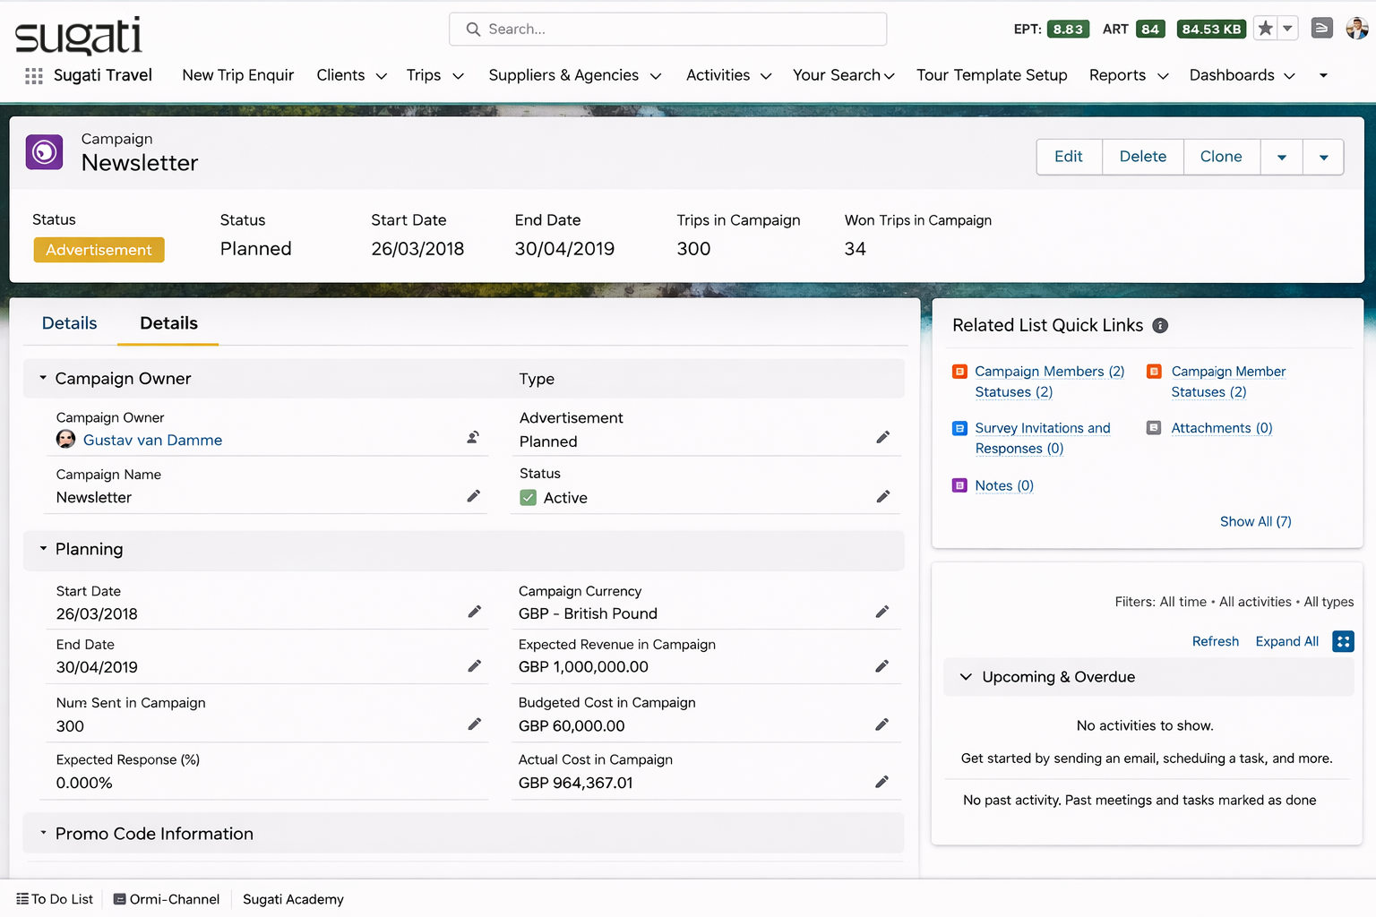Collapse the Upcoming & Overdue section
Image resolution: width=1376 pixels, height=917 pixels.
(966, 677)
